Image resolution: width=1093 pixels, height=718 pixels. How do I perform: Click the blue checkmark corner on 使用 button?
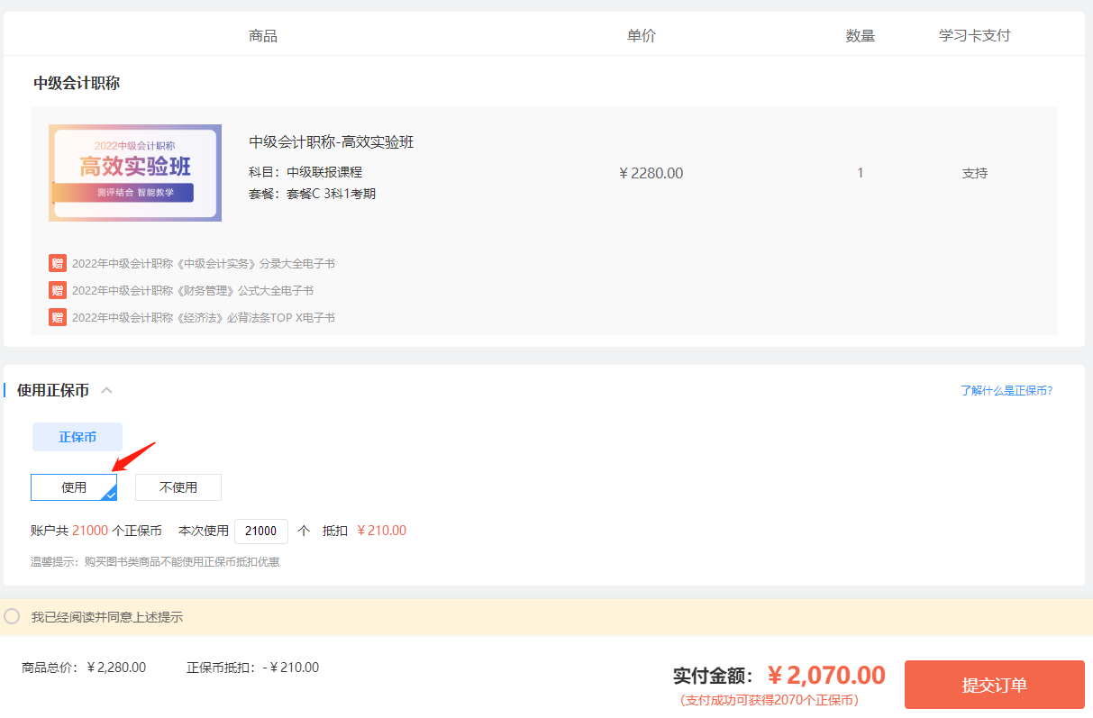click(111, 494)
